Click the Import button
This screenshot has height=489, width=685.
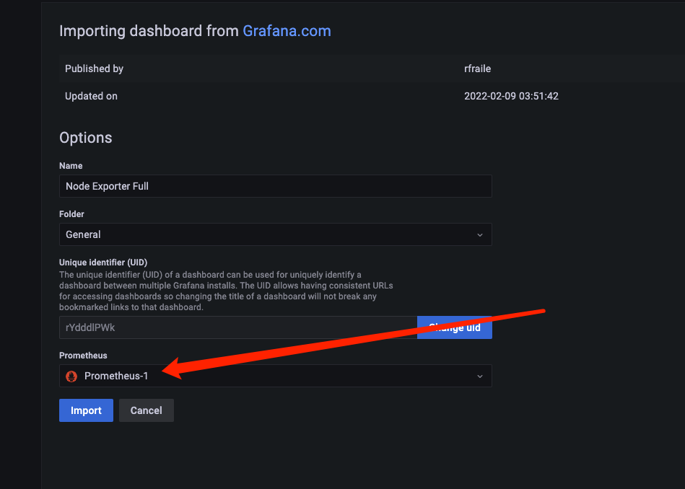tap(86, 410)
